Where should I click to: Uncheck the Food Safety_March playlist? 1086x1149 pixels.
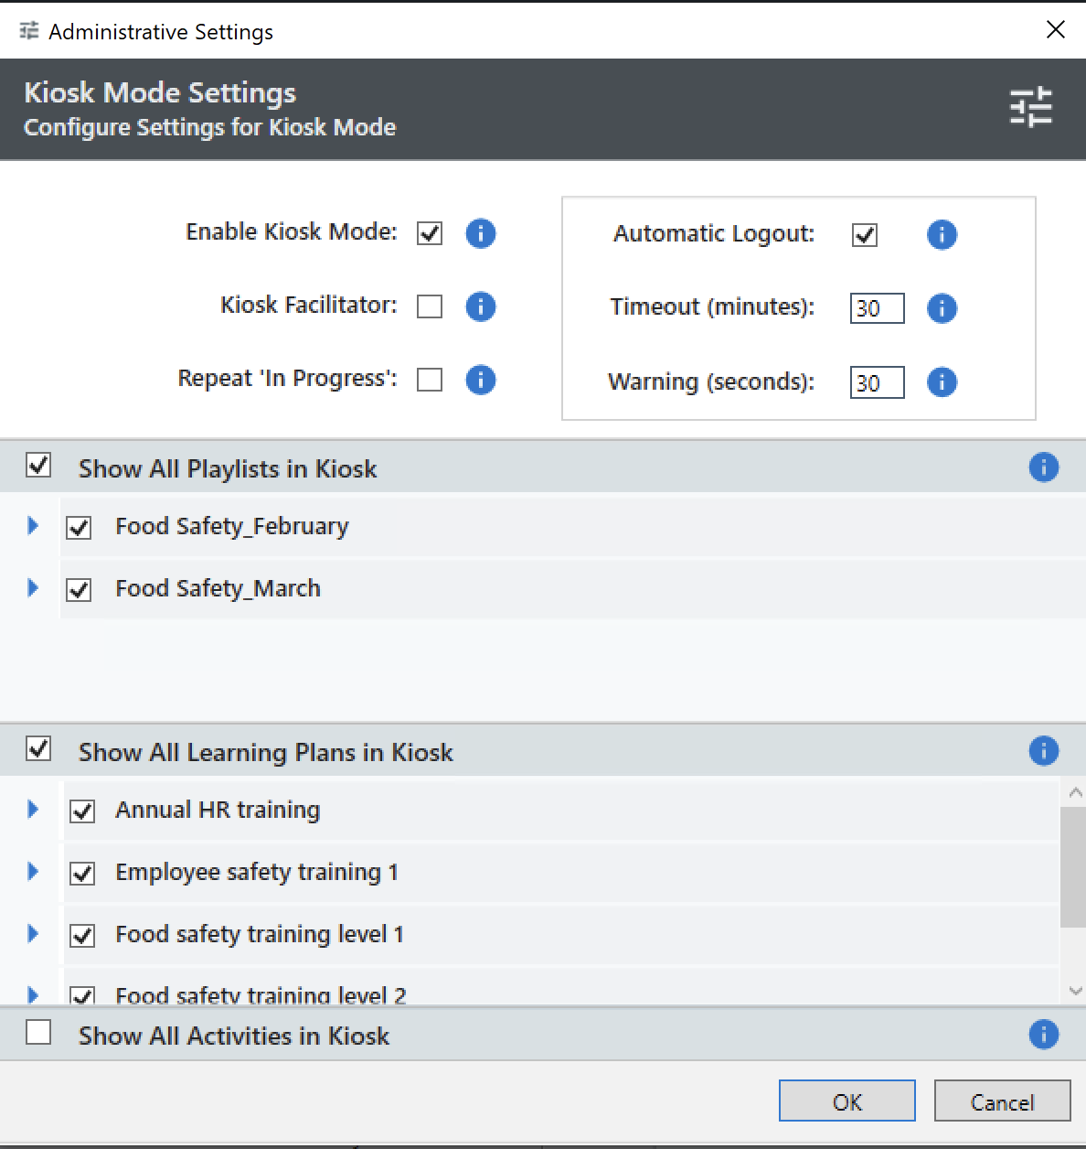tap(80, 590)
